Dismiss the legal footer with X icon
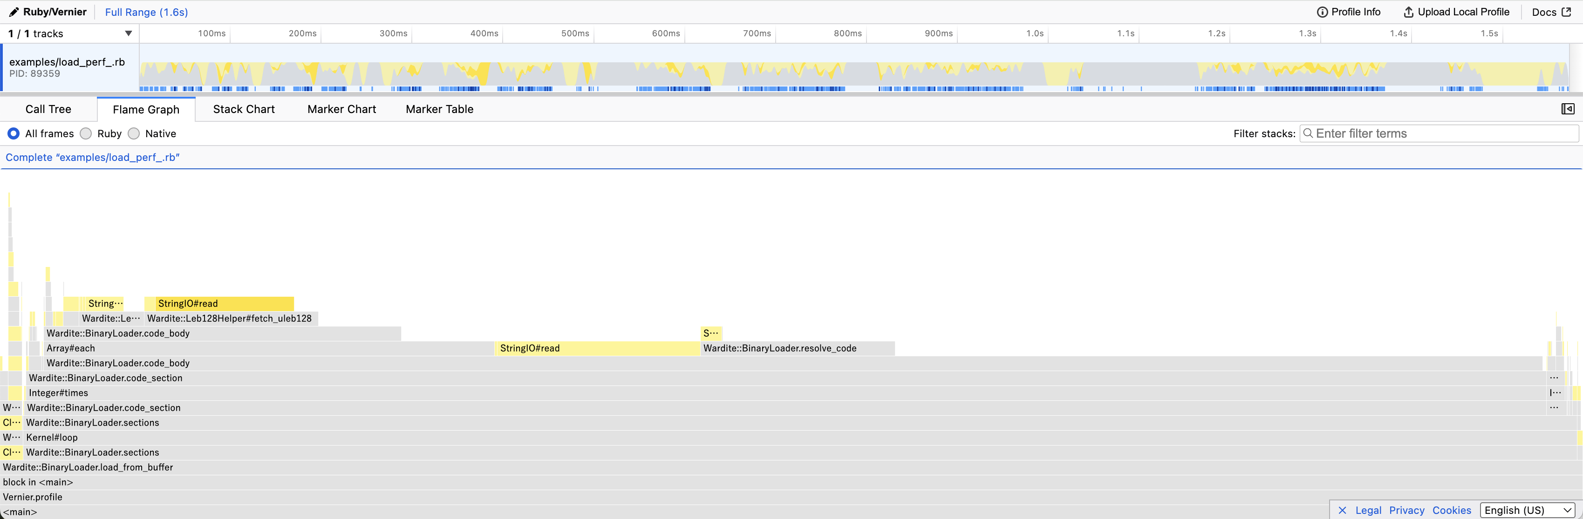Image resolution: width=1583 pixels, height=519 pixels. pyautogui.click(x=1342, y=511)
